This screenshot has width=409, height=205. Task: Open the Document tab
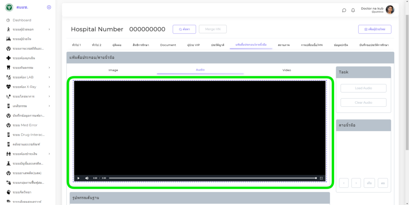pyautogui.click(x=168, y=45)
